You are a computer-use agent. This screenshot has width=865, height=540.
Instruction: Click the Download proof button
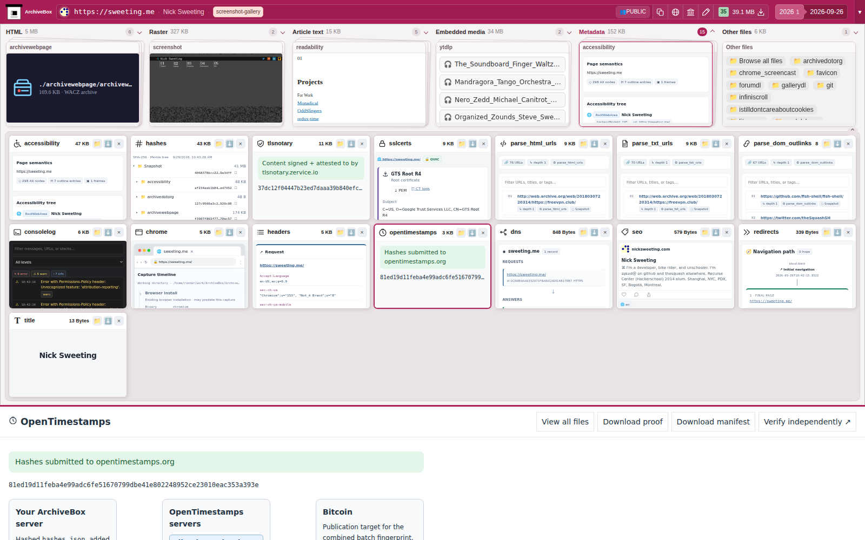tap(633, 422)
